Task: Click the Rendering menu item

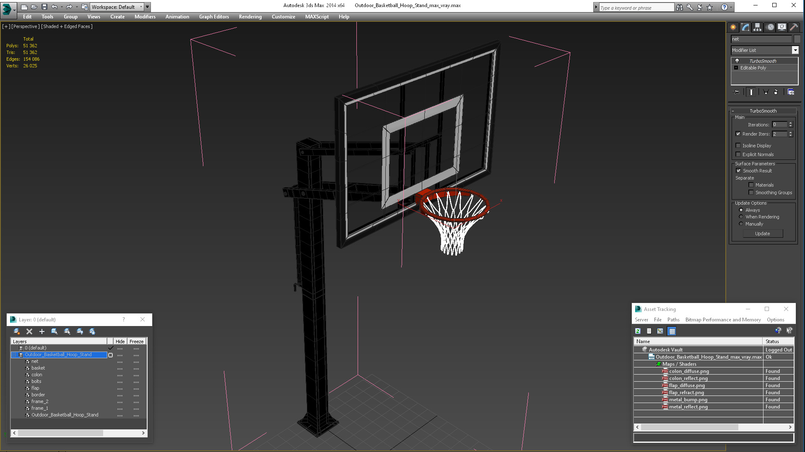Action: tap(250, 17)
